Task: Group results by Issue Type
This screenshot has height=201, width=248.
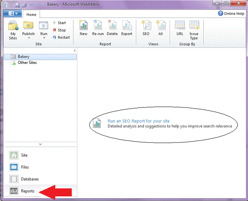Action: point(194,30)
